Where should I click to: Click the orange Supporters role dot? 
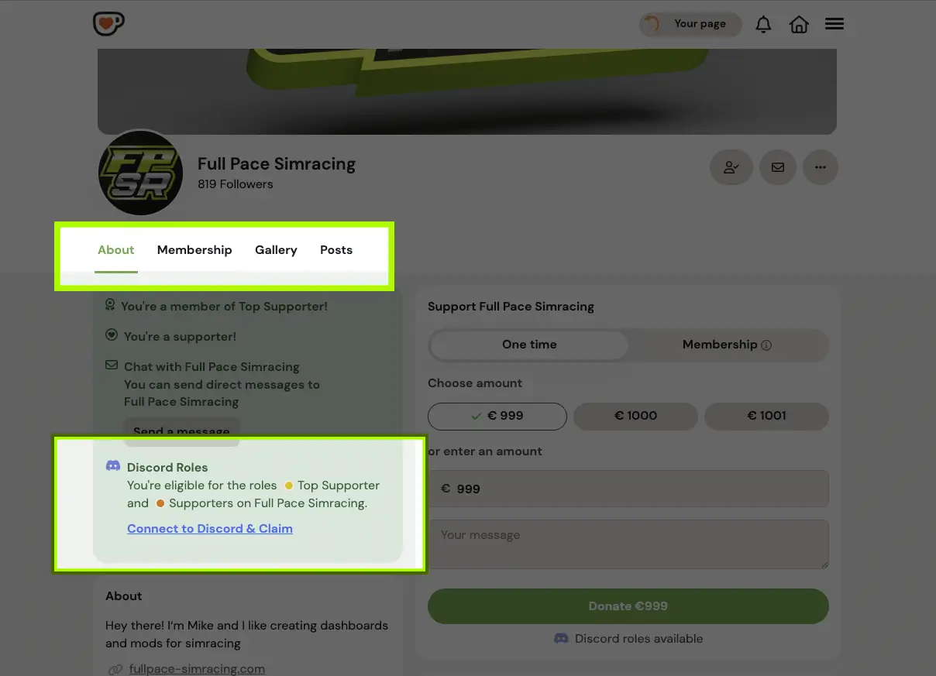click(160, 503)
